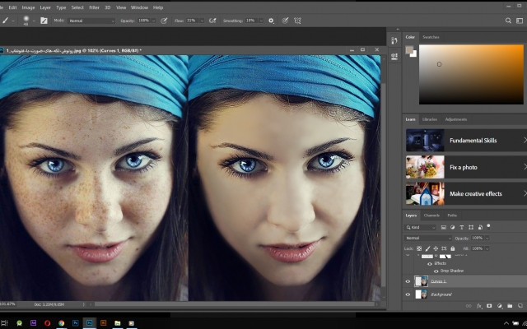Lock transparent pixels icon
Screen dimensions: 527x329
pos(419,248)
